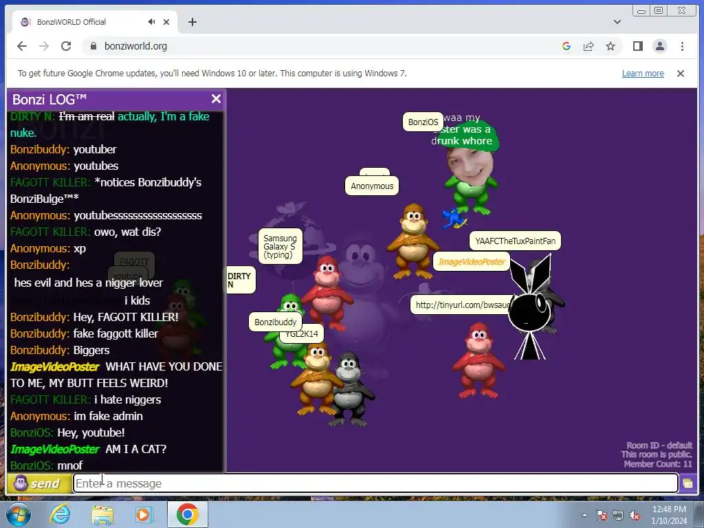This screenshot has width=704, height=528.
Task: Click the Chrome taskbar icon
Action: [187, 514]
